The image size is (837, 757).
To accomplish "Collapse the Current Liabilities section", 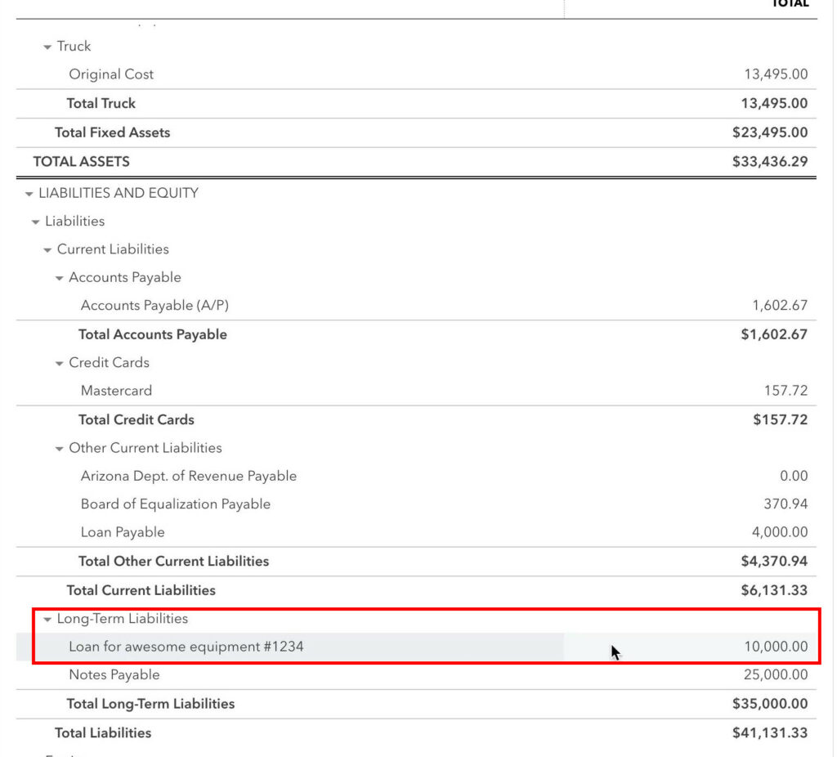I will click(47, 249).
